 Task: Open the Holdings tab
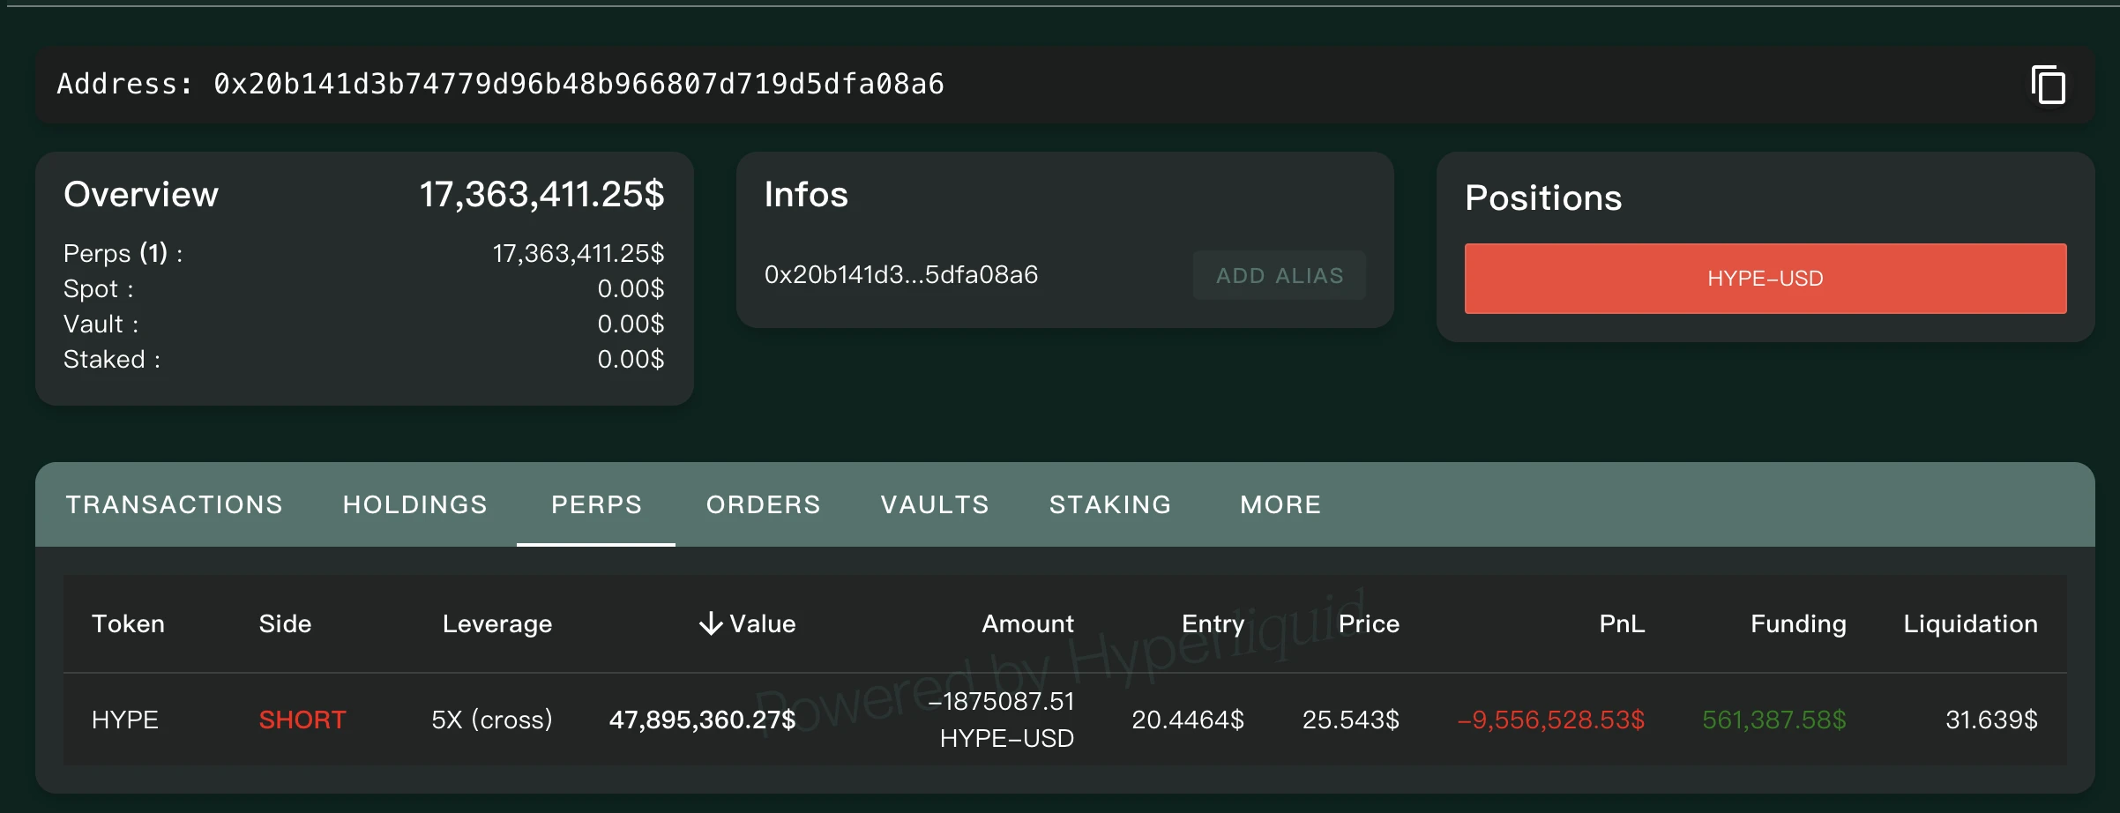tap(414, 504)
